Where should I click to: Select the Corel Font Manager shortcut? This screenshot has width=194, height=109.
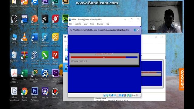(45, 40)
